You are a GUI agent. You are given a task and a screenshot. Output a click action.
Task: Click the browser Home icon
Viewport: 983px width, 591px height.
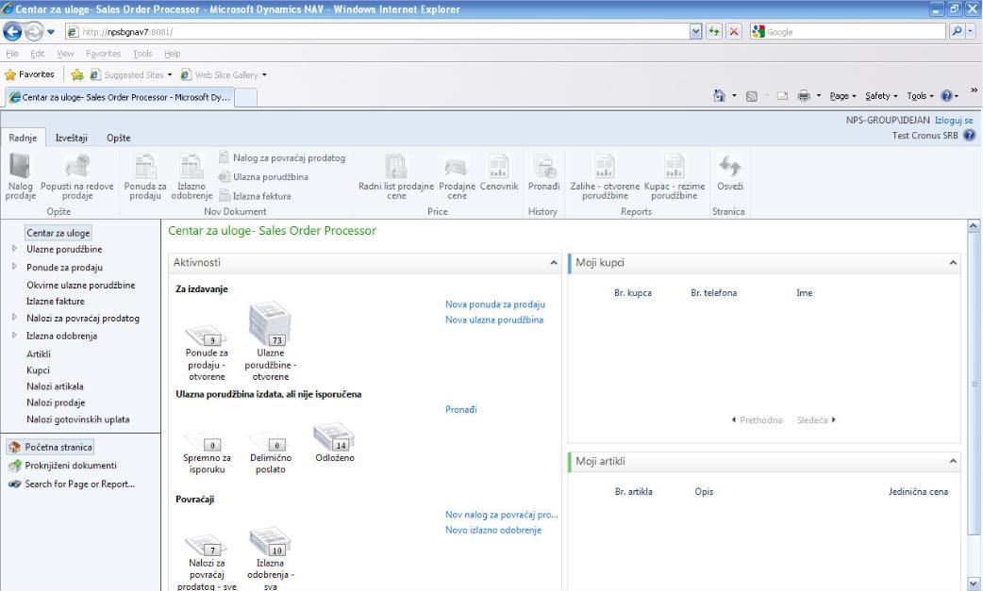(719, 96)
